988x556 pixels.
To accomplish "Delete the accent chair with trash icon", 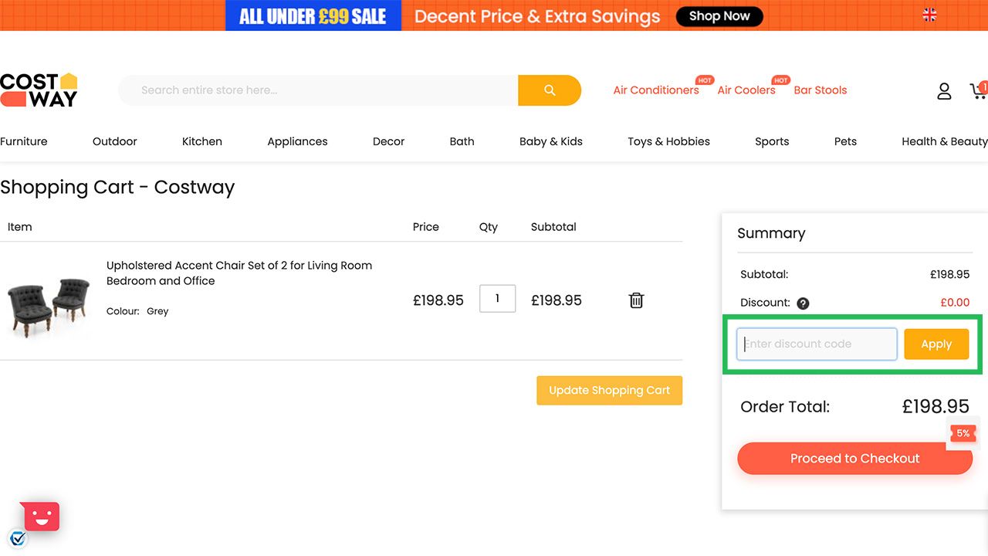I will pos(636,300).
